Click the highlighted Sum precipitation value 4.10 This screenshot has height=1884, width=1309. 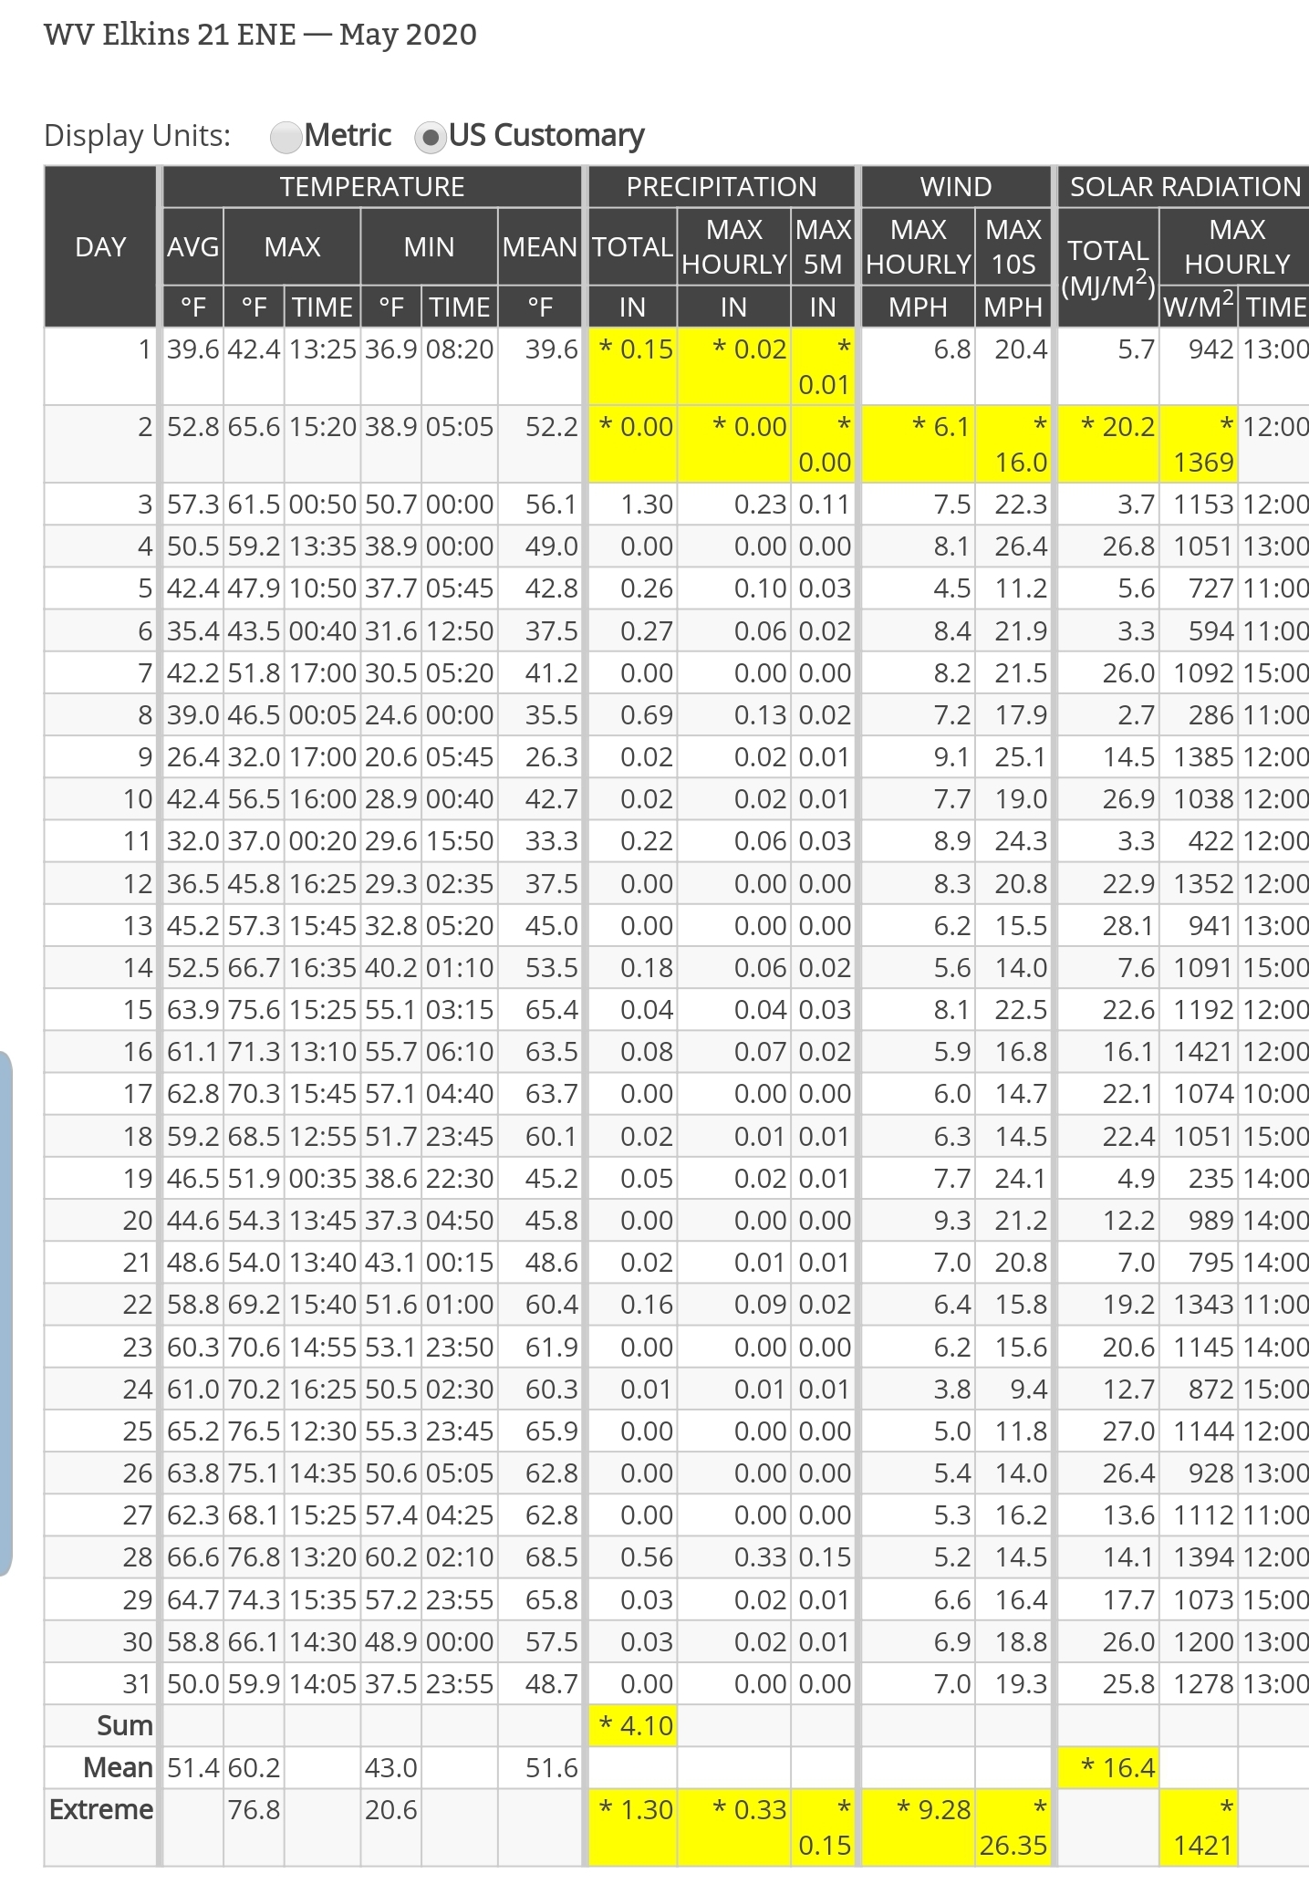coord(636,1725)
